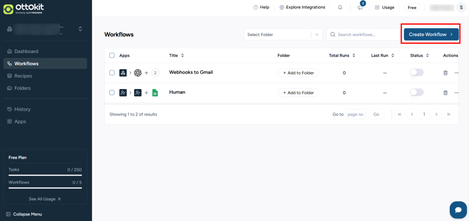Viewport: 469px width, 221px height.
Task: Open the announcements icon with badge
Action: click(x=360, y=7)
